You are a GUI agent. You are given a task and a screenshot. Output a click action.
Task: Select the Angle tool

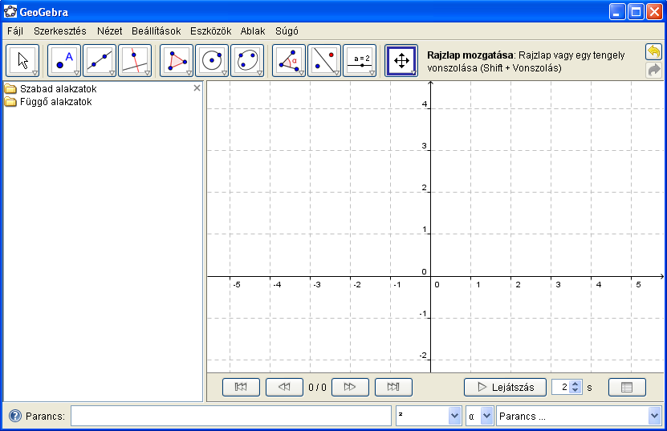[x=288, y=61]
